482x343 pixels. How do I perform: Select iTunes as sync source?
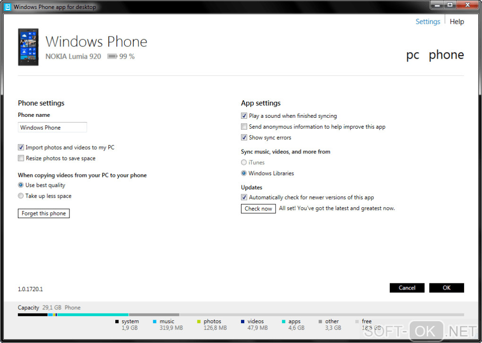coord(244,162)
